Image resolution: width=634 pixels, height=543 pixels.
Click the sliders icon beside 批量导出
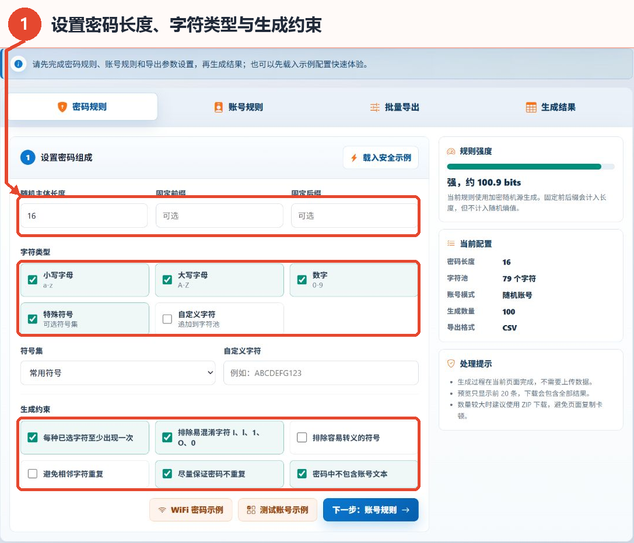pyautogui.click(x=375, y=107)
